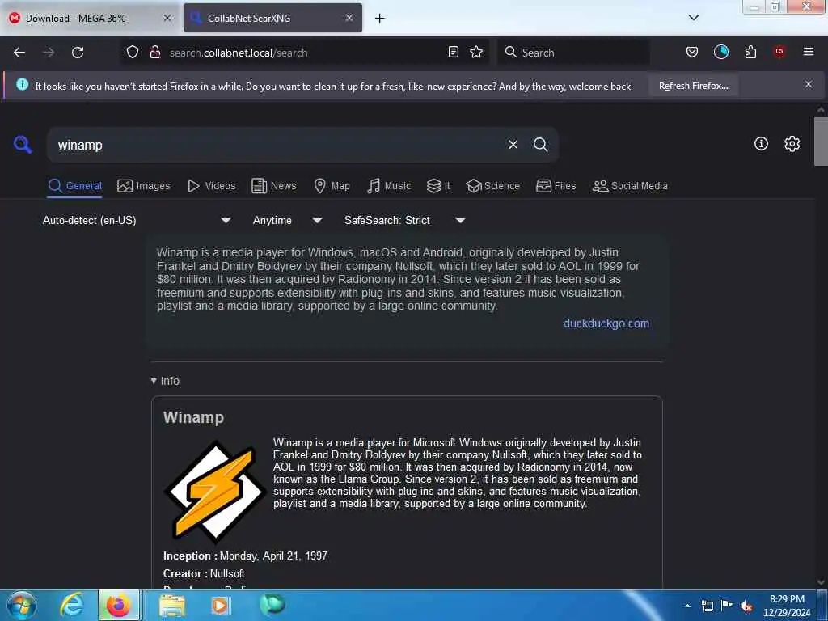List all tabs with chevron button

(x=693, y=18)
